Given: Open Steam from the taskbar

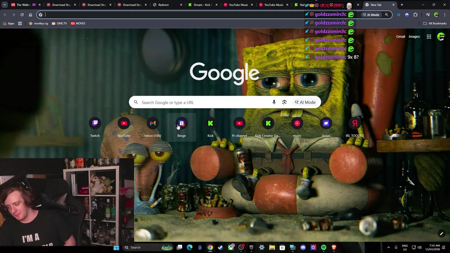Looking at the screenshot, I should click(x=220, y=247).
